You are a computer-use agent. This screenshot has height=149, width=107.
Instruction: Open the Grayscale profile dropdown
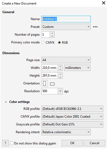(x=72, y=124)
